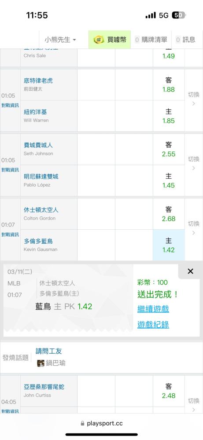Open the 訊息 messages tab
The image size is (203, 440).
[x=185, y=40]
